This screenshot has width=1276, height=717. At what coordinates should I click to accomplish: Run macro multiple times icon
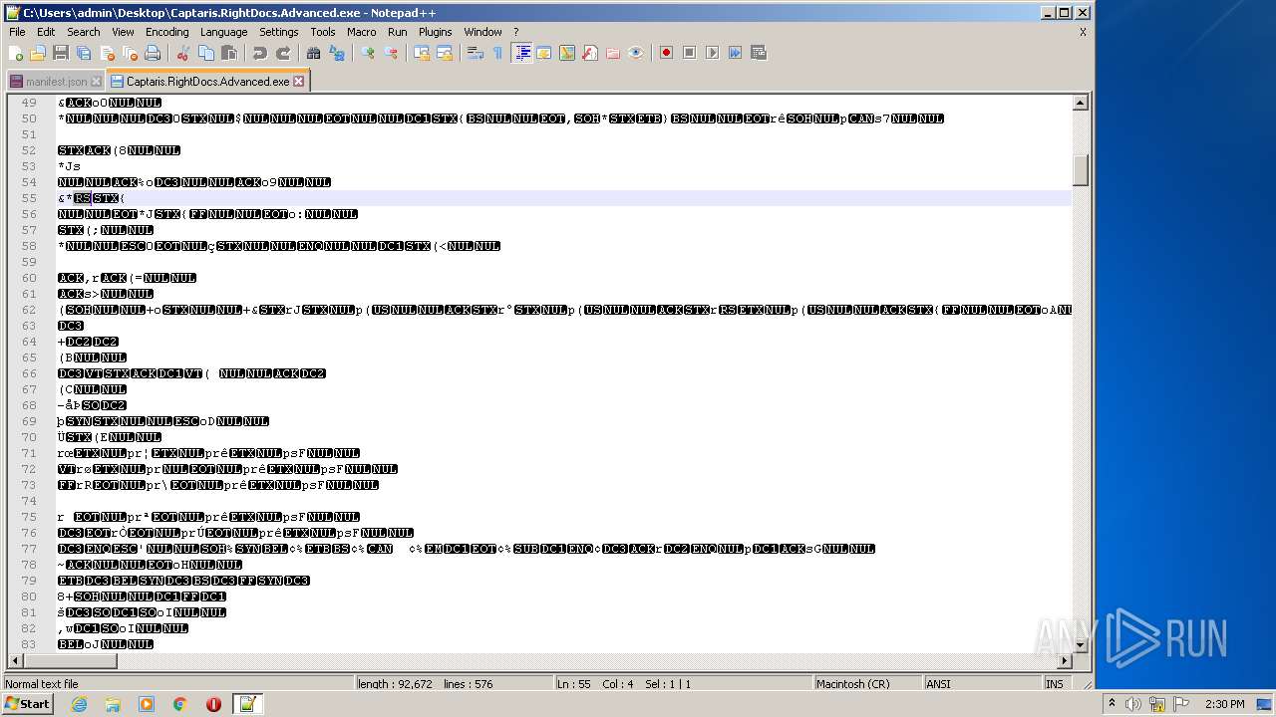pos(735,53)
